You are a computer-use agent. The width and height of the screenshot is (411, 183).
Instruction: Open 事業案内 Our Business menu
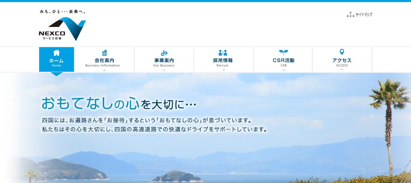(x=164, y=59)
